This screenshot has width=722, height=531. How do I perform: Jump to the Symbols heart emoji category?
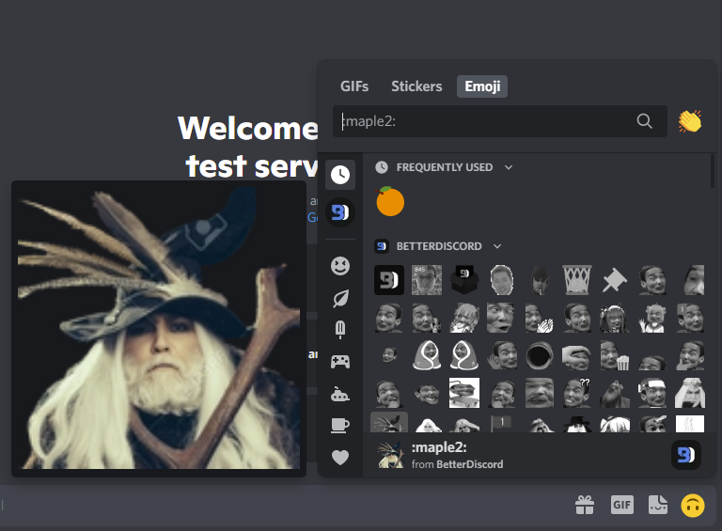tap(340, 458)
